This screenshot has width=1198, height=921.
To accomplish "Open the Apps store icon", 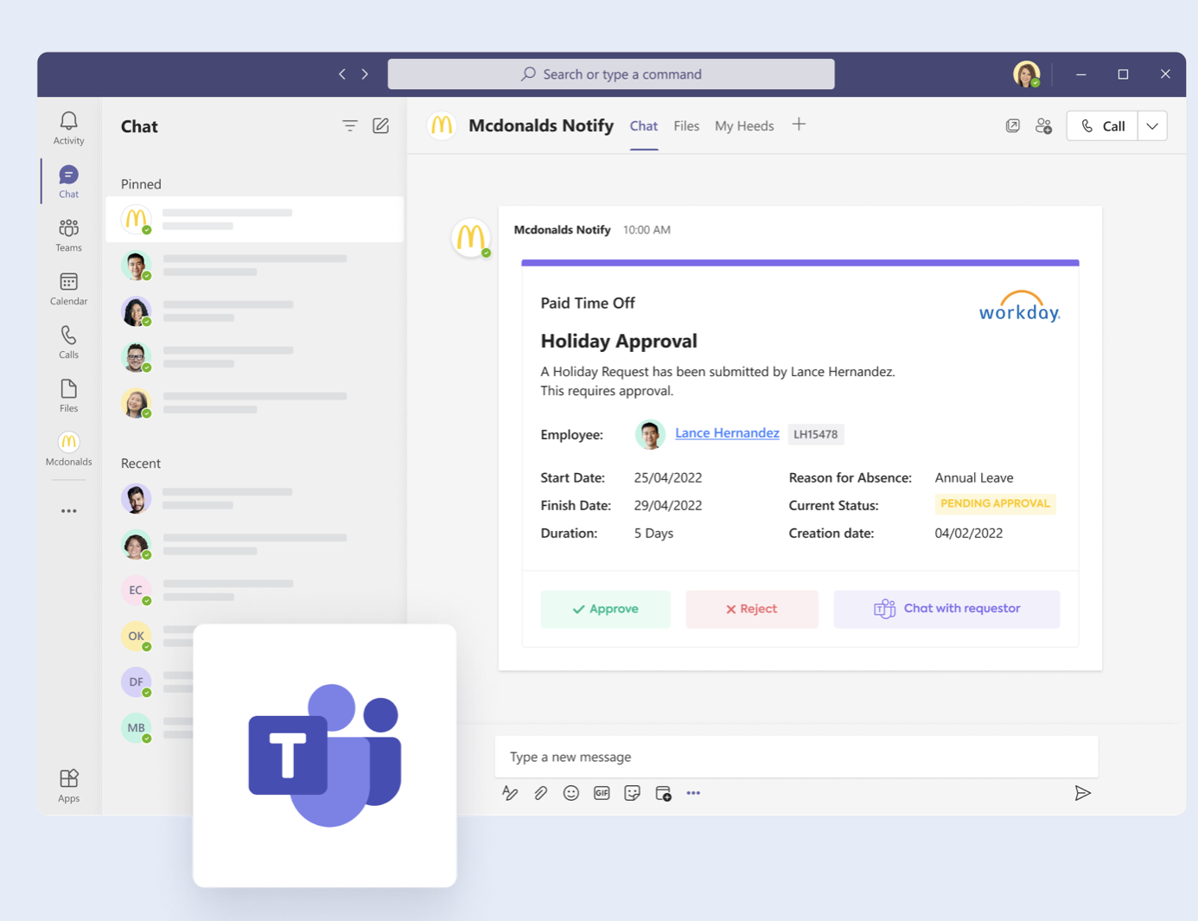I will pos(68,785).
